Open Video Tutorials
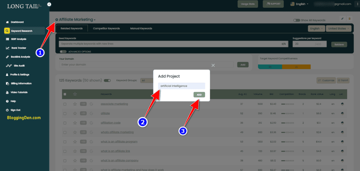This screenshot has height=171, width=360. pos(19,93)
